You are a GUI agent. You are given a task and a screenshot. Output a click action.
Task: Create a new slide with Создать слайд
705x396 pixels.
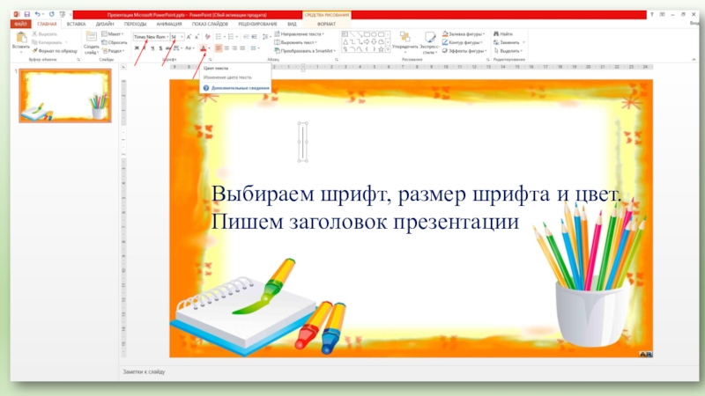pos(92,43)
